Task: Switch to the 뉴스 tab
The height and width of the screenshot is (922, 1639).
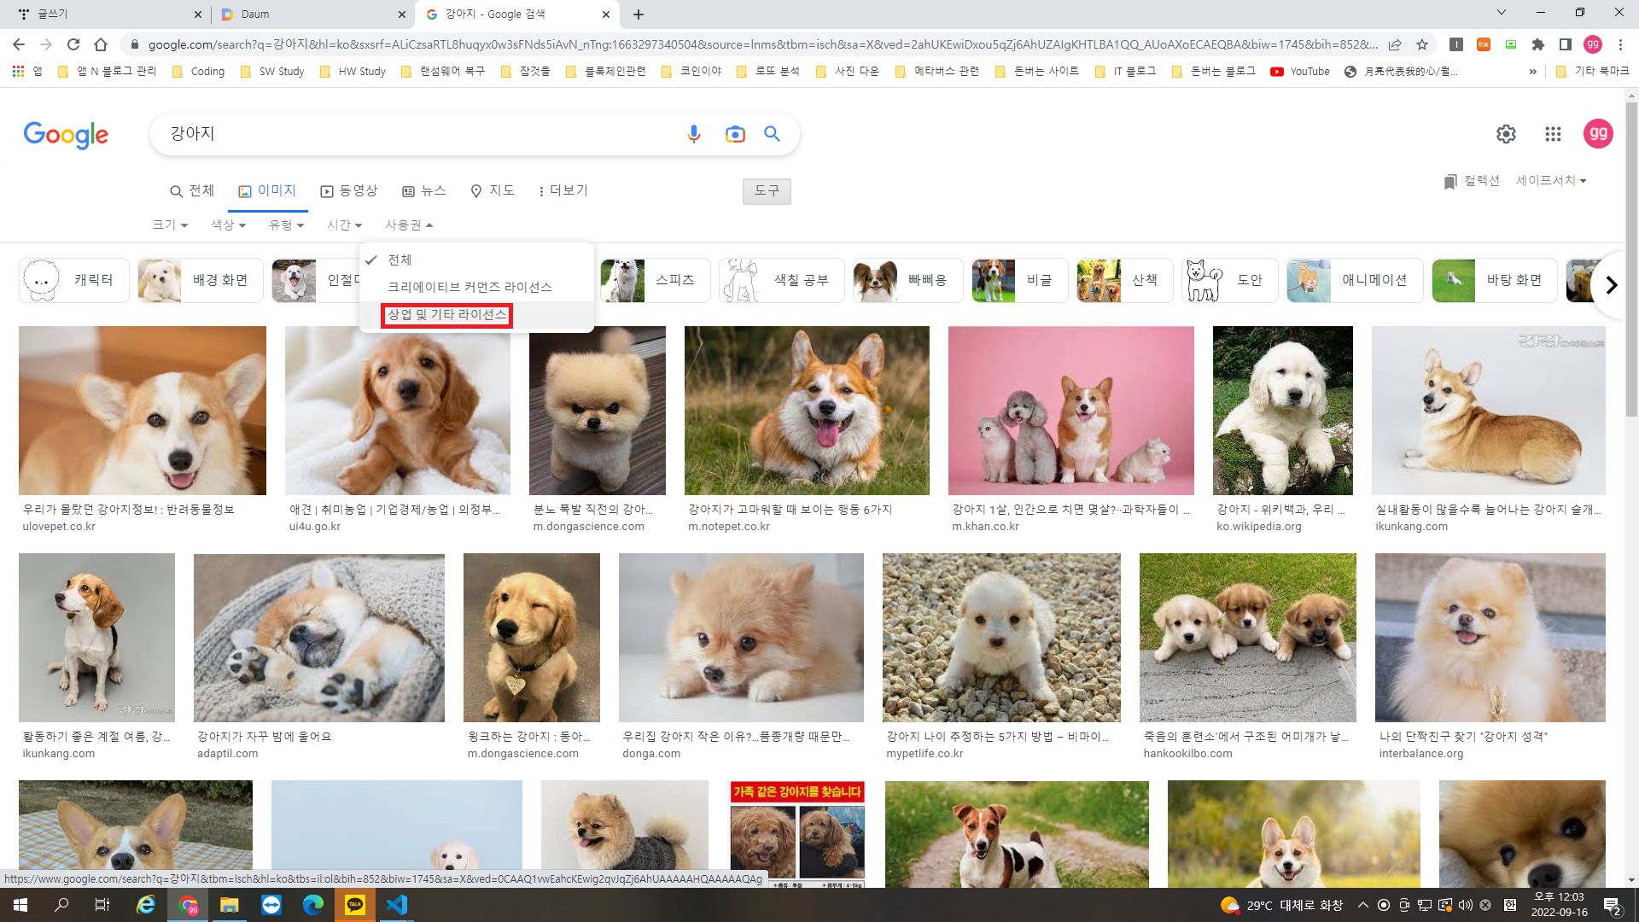Action: coord(424,190)
